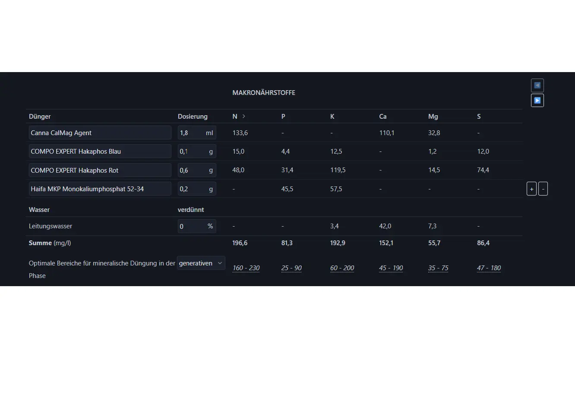Remove fertilizer row with minus button
Viewport: 575px width, 404px height.
(x=543, y=189)
